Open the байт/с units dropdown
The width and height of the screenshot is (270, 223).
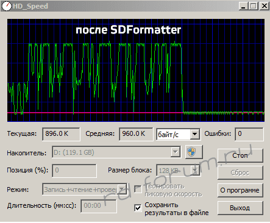pyautogui.click(x=194, y=134)
